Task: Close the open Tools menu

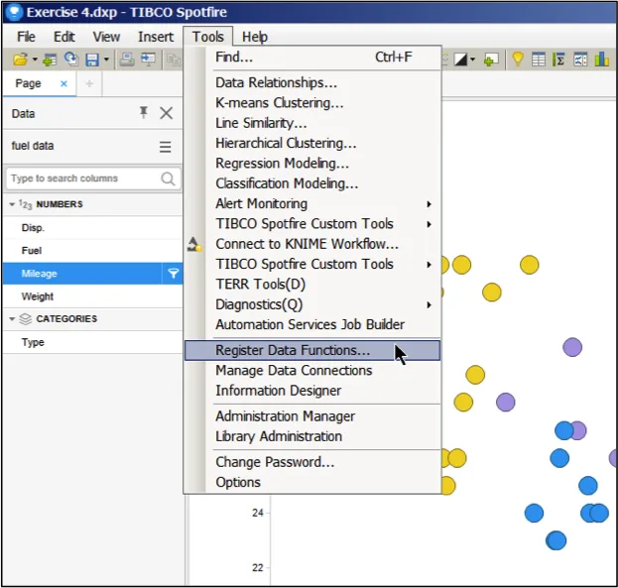Action: point(208,37)
